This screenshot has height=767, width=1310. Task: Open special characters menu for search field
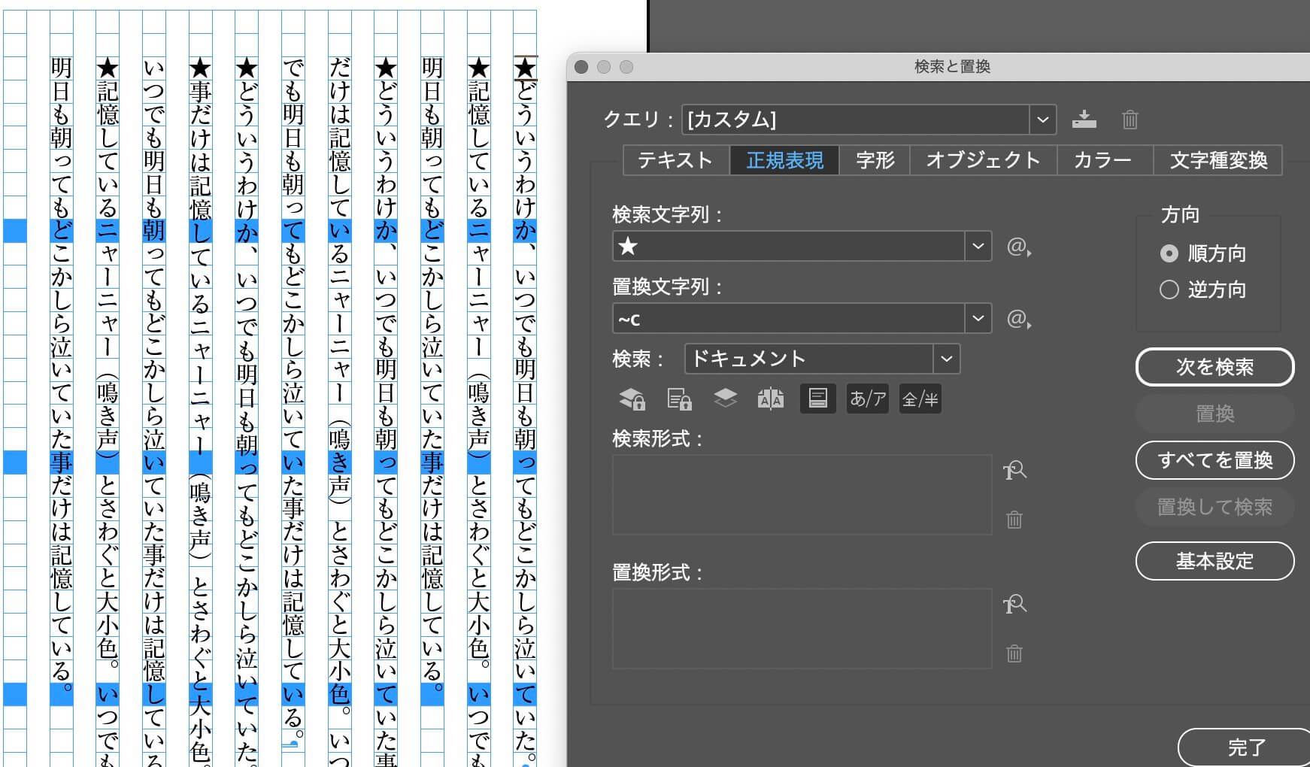1019,247
